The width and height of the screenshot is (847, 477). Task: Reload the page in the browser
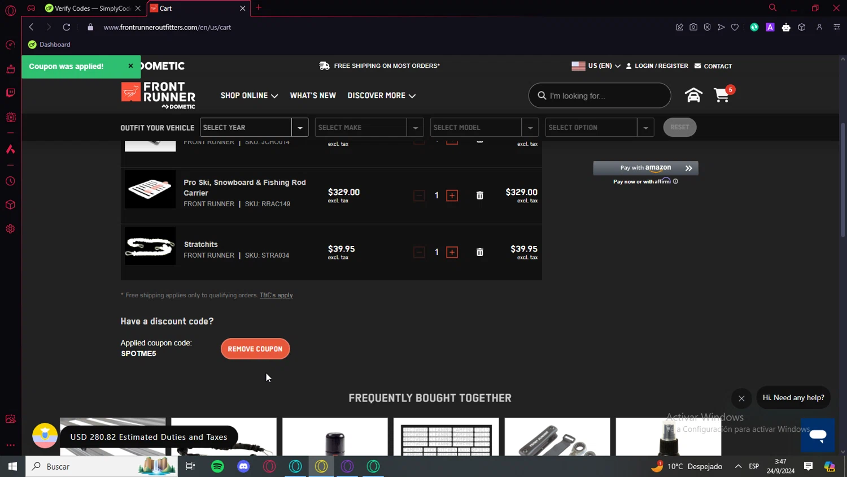pyautogui.click(x=67, y=27)
